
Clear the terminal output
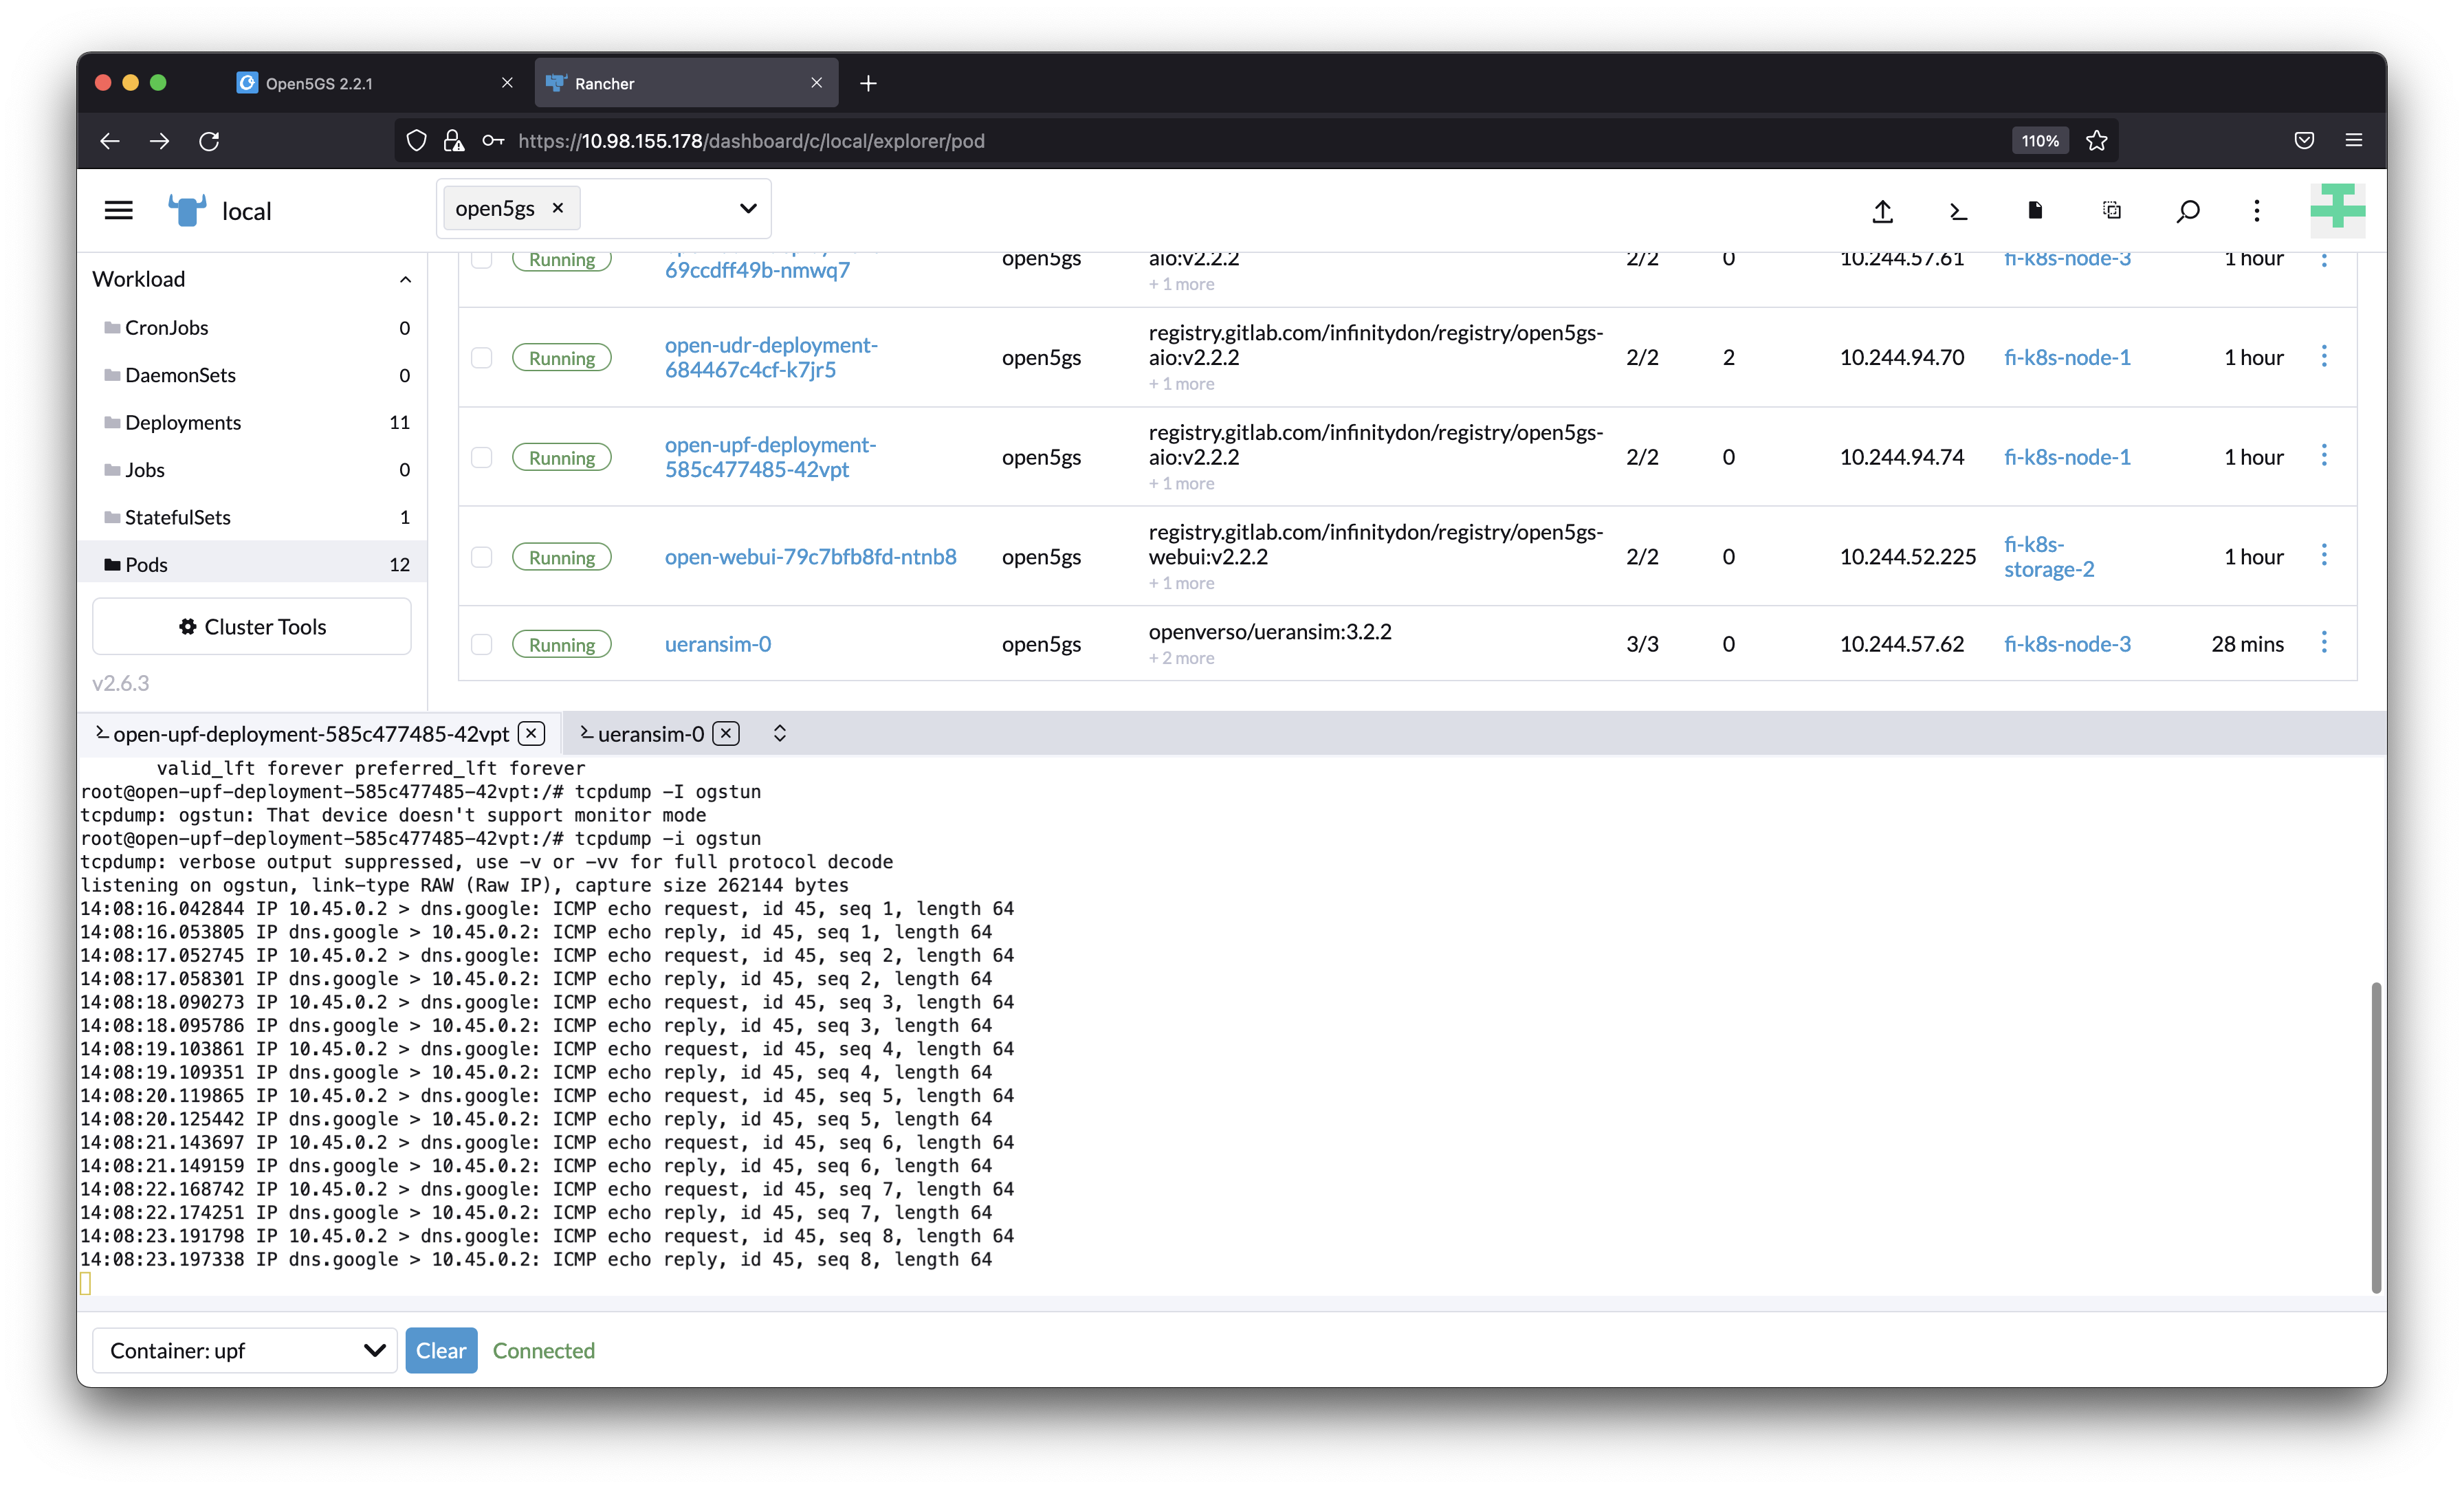coord(441,1351)
